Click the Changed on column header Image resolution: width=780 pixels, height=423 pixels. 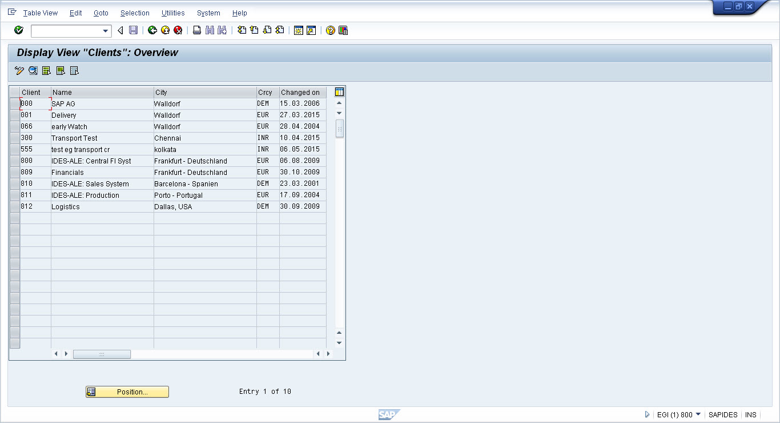303,92
